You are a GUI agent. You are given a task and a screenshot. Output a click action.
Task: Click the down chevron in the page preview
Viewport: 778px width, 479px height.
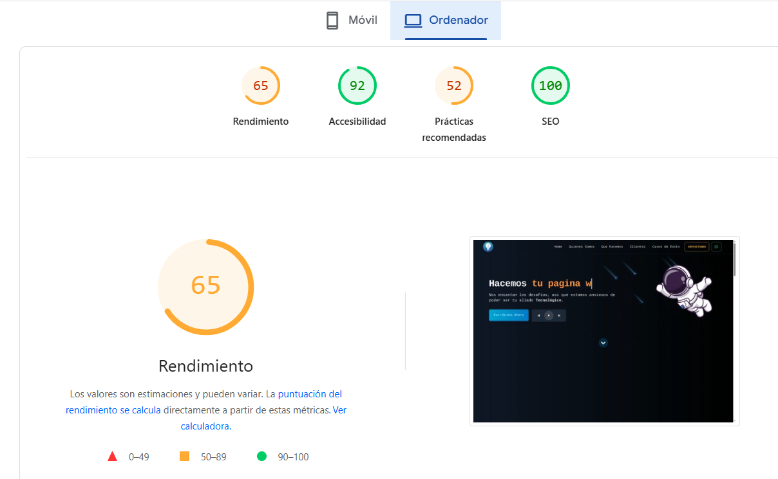pos(603,343)
